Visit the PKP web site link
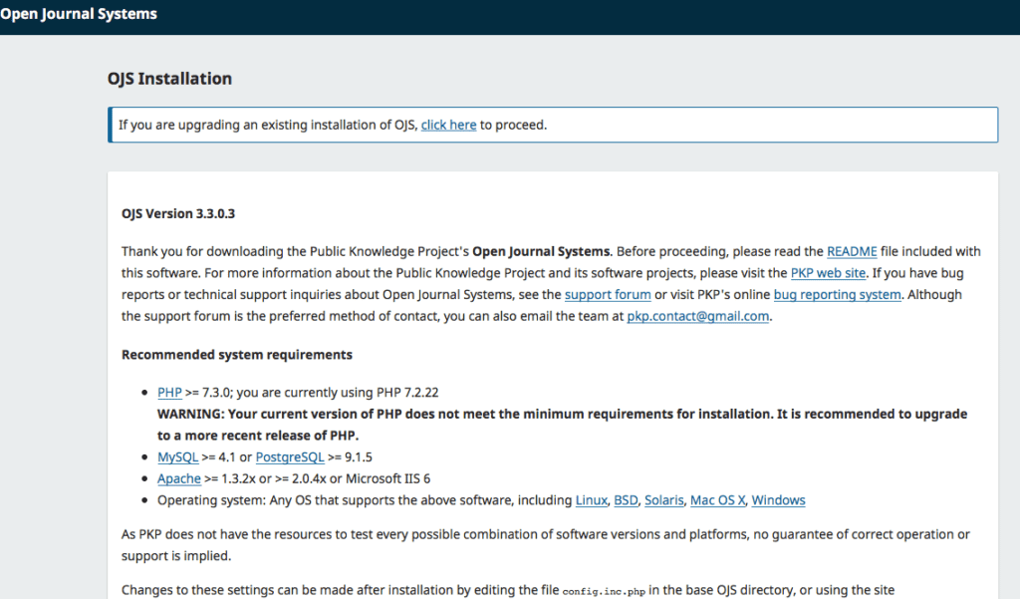 (829, 272)
